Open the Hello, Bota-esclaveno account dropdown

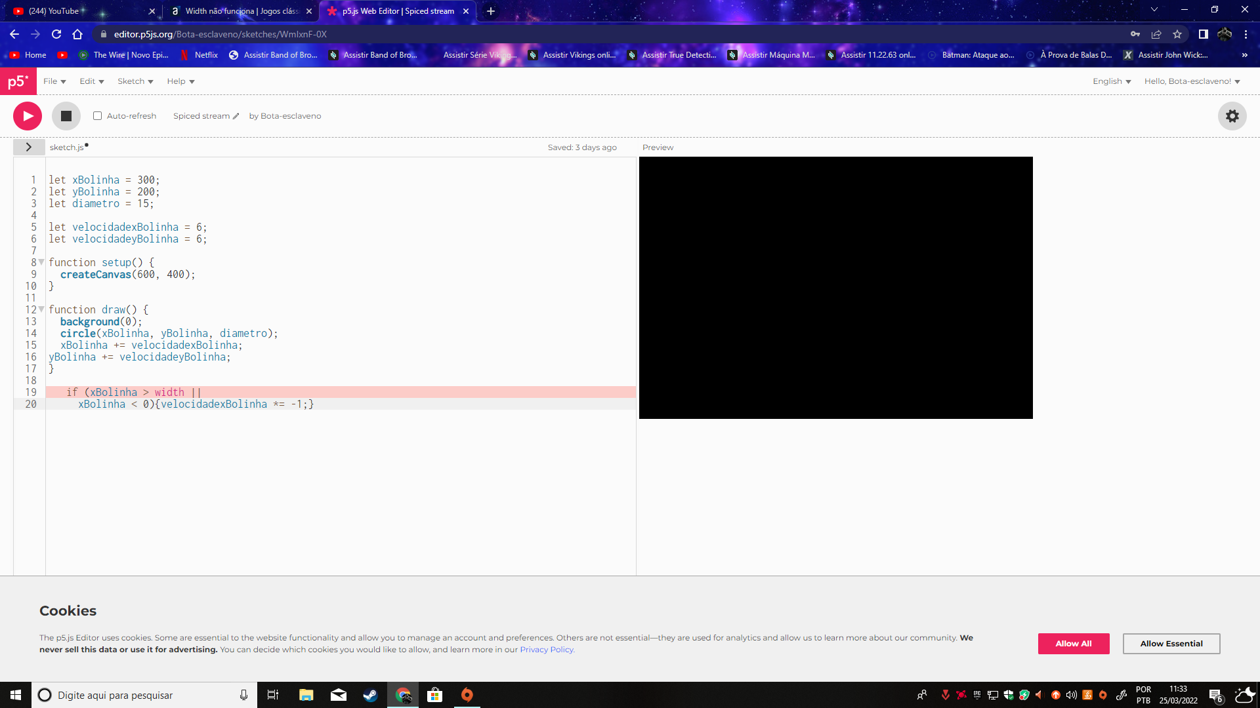(1192, 81)
